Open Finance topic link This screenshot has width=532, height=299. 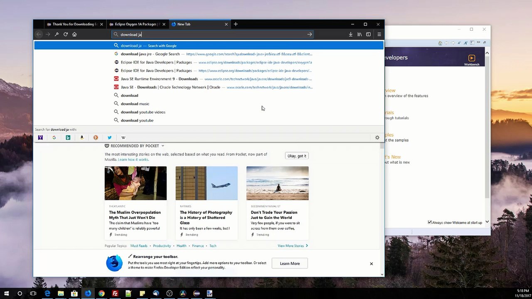click(198, 246)
